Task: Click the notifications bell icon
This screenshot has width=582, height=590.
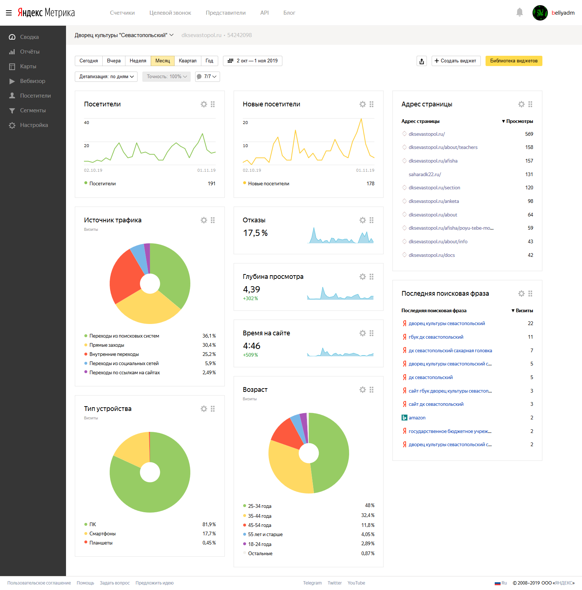Action: point(519,12)
